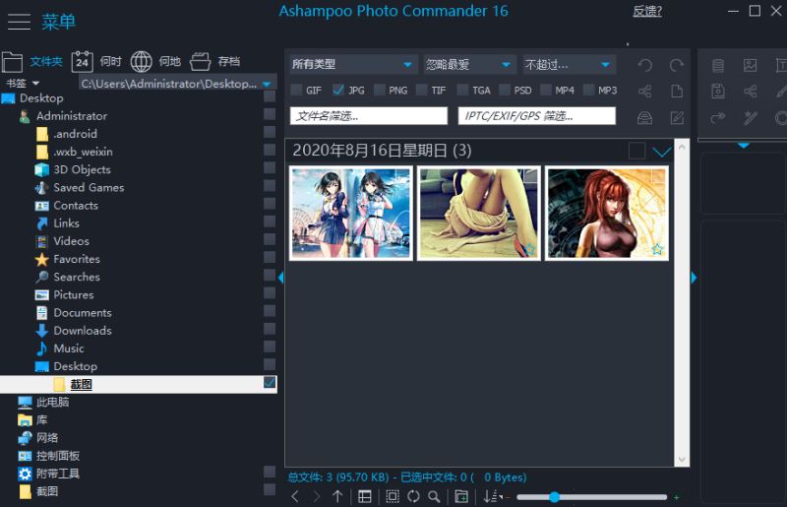Screen dimensions: 787x507
Task: Open the 不超过... dropdown
Action: 570,64
